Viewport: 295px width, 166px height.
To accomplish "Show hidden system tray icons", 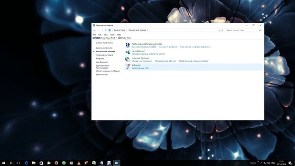I will 261,163.
